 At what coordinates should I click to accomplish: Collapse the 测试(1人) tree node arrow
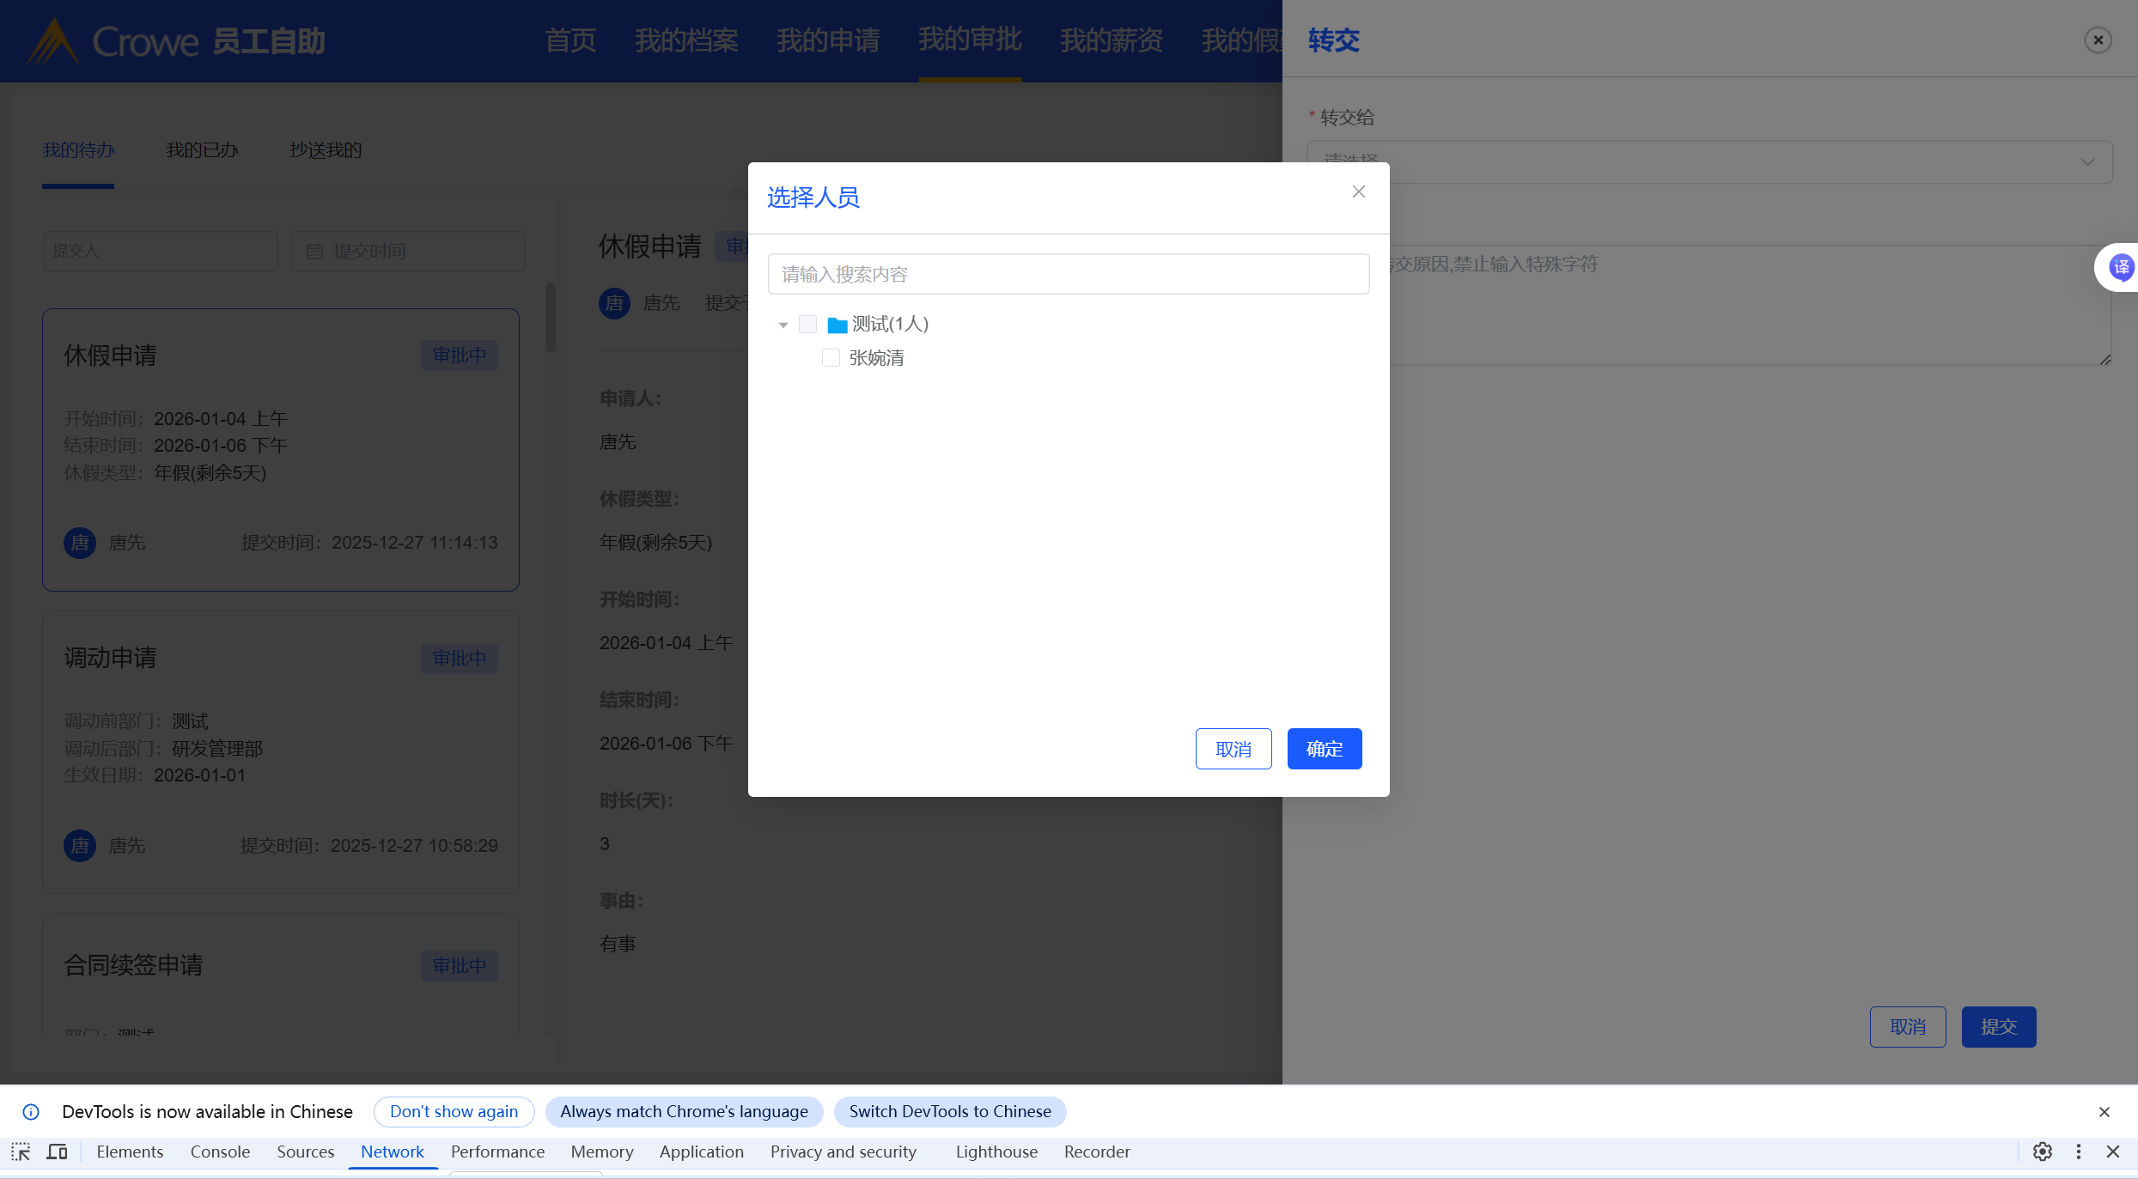[x=783, y=325]
